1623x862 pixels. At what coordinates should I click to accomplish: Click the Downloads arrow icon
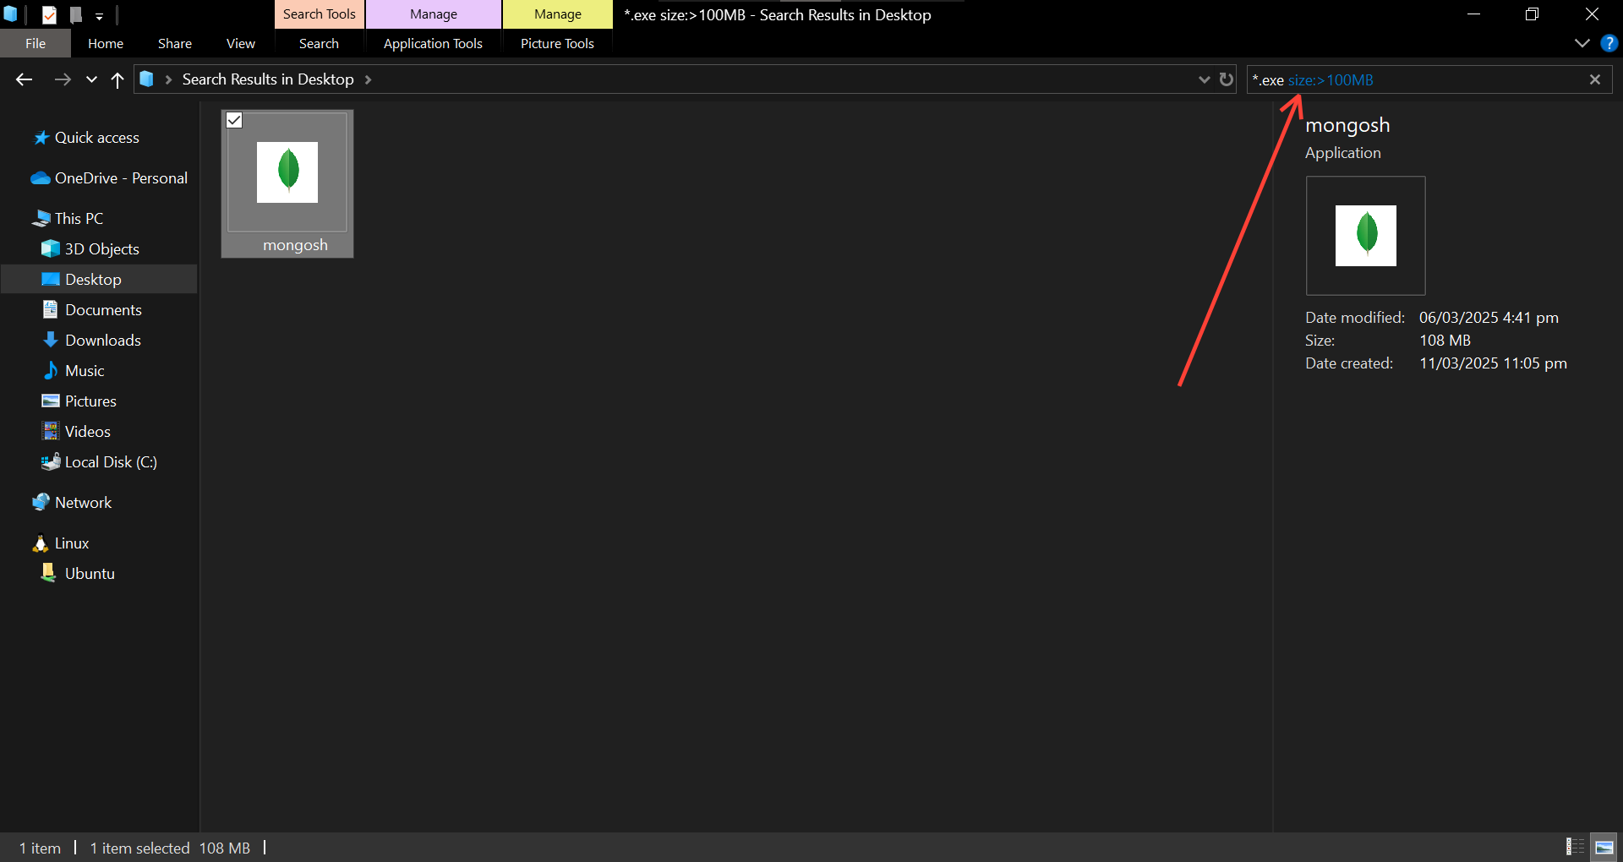51,340
